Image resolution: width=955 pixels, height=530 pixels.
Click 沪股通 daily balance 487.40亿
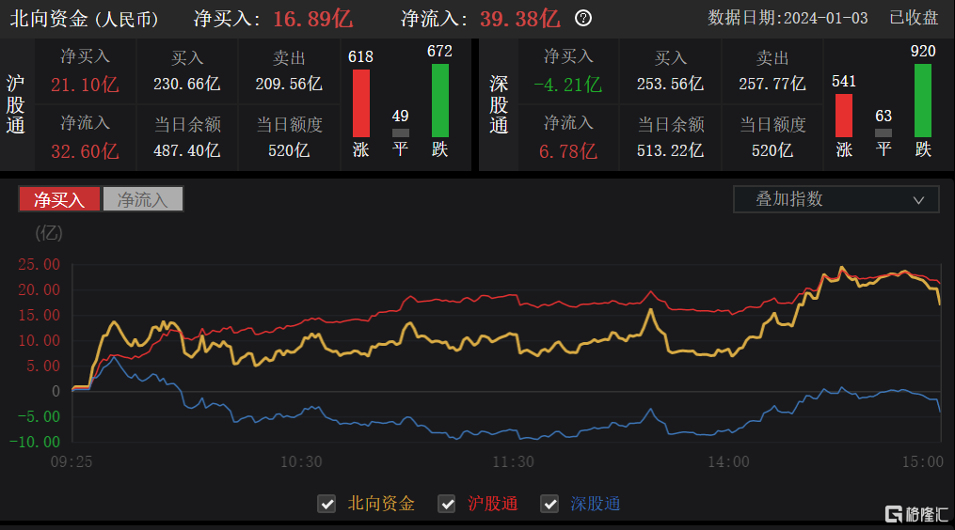click(186, 150)
